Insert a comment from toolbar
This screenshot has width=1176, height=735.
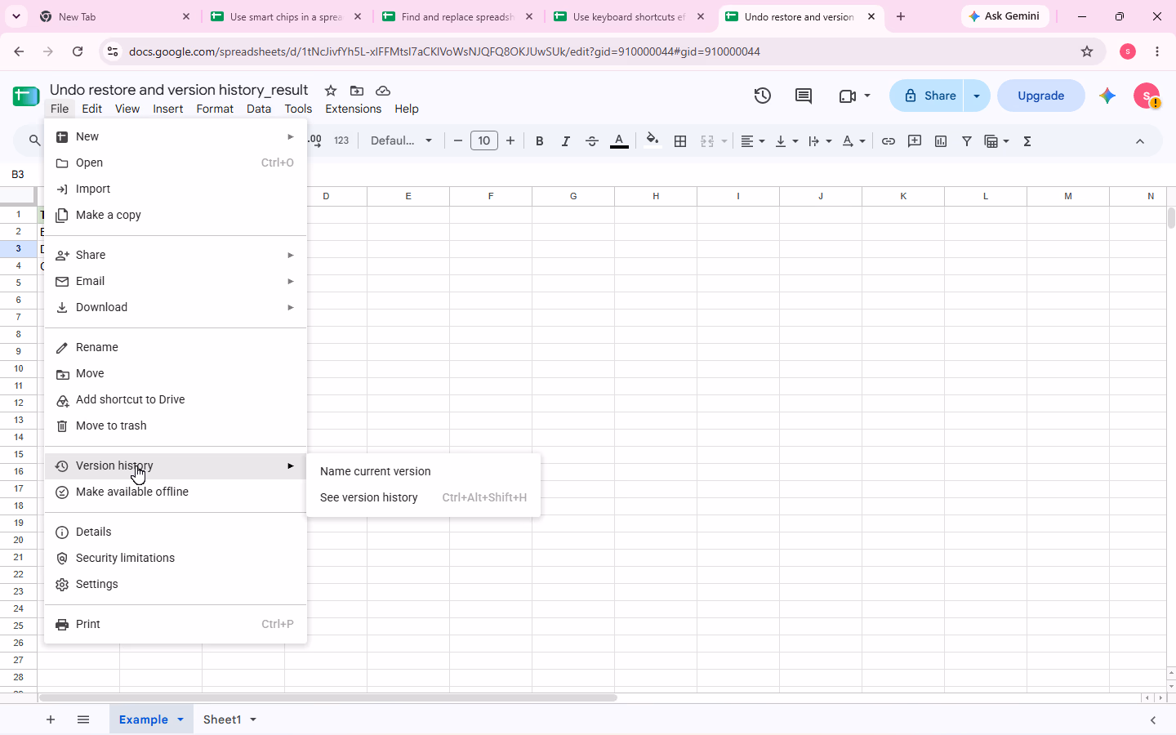point(915,141)
